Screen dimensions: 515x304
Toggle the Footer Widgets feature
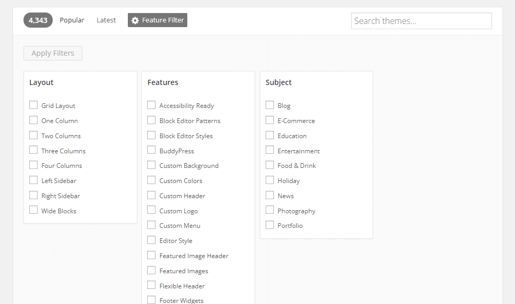(151, 300)
